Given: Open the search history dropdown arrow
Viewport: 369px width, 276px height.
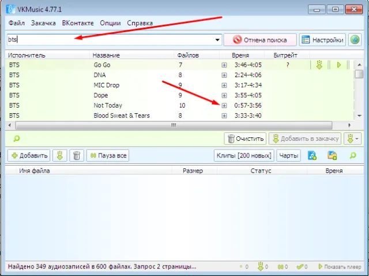Looking at the screenshot, I should point(218,40).
